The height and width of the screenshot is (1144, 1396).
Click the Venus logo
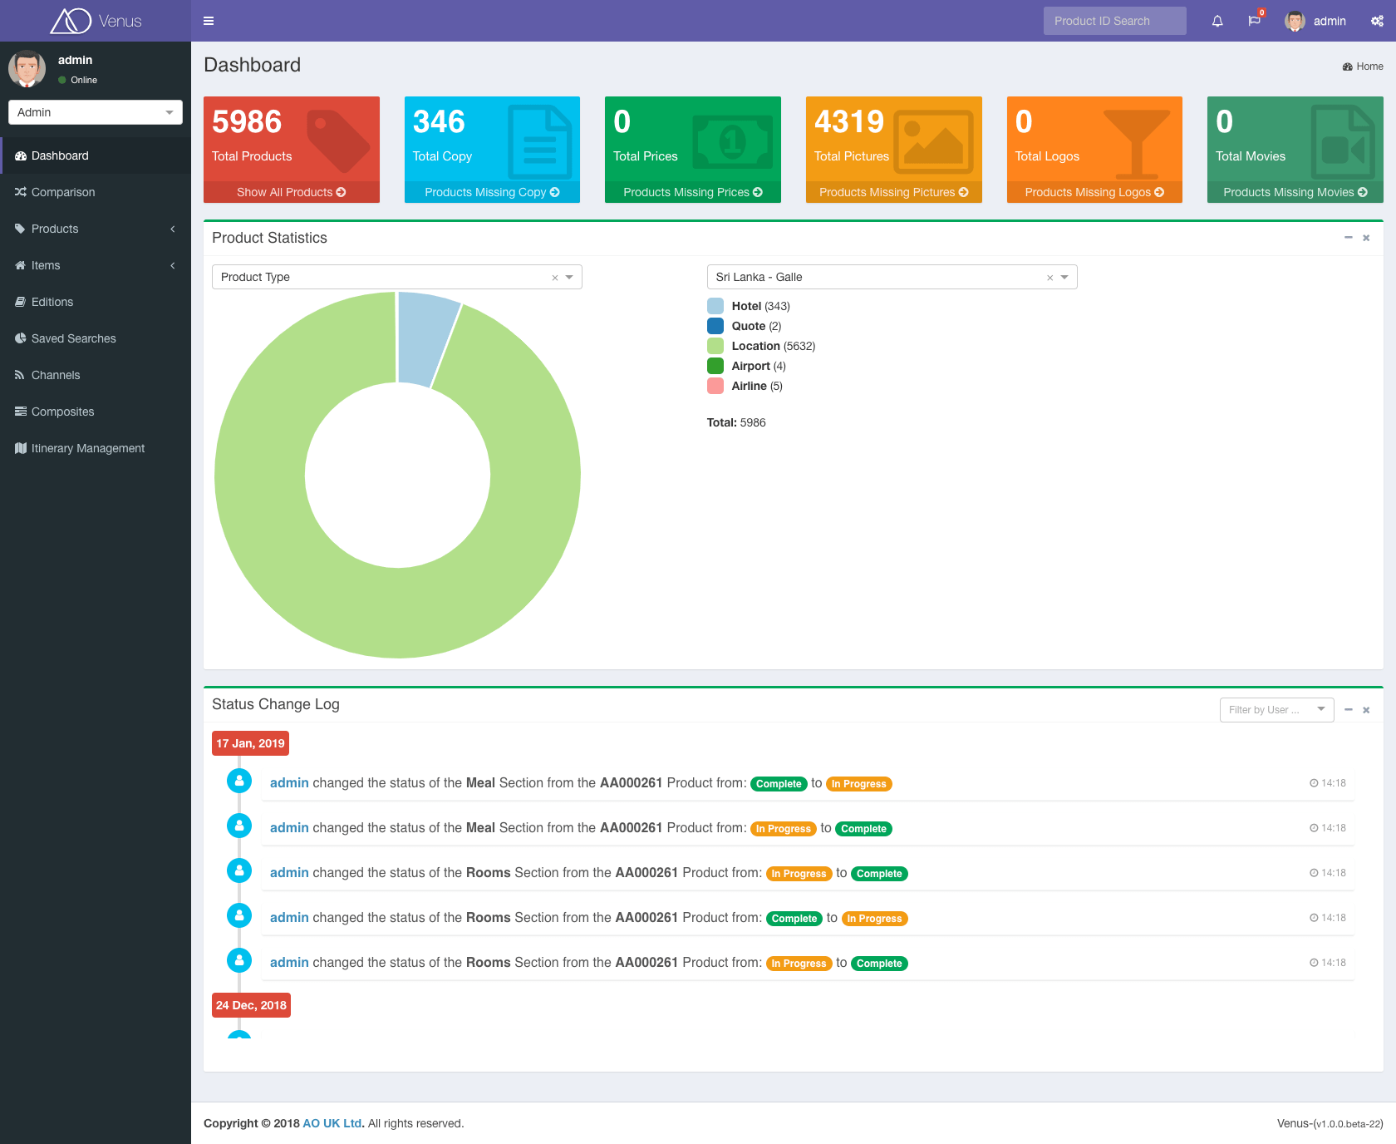[96, 21]
